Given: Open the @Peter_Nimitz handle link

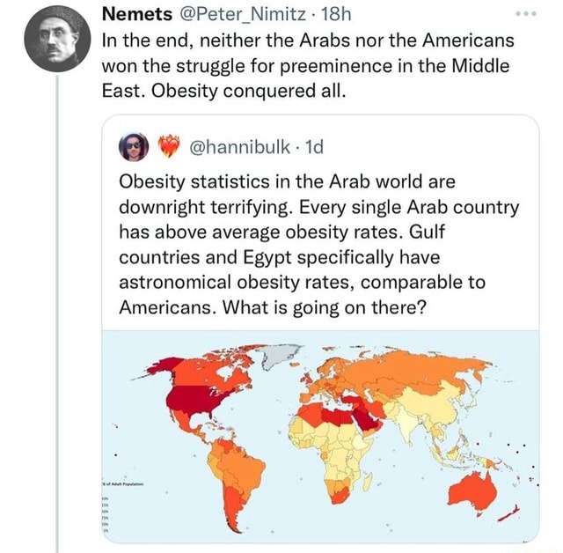Looking at the screenshot, I should [242, 15].
